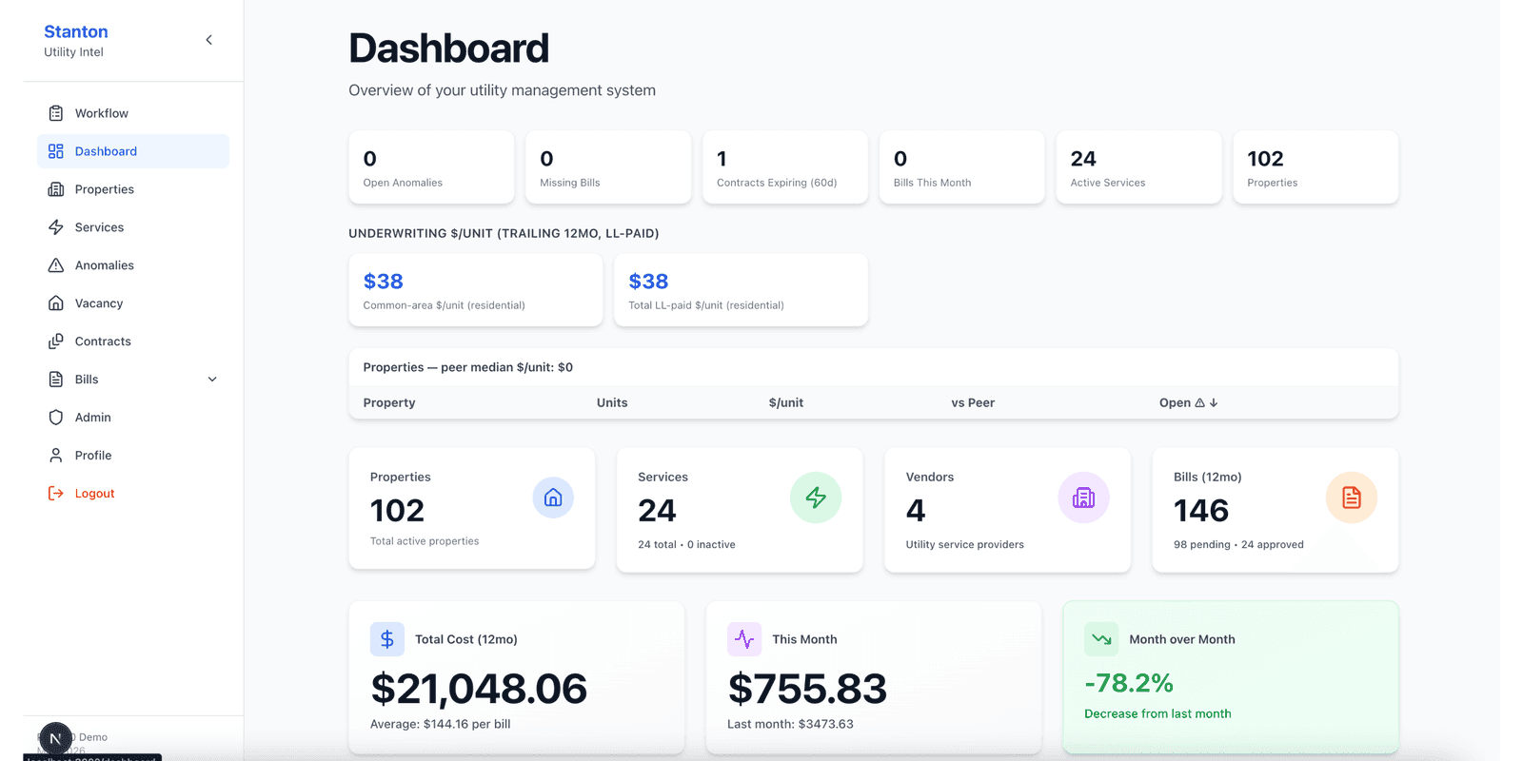Click the Workflow clipboard icon in sidebar
This screenshot has height=761, width=1523.
click(x=56, y=113)
